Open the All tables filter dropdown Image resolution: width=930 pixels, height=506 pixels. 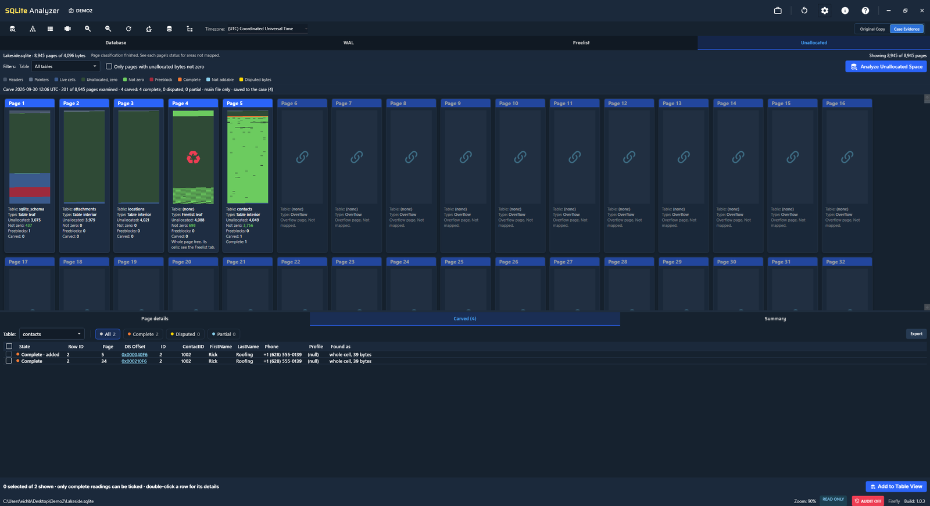pyautogui.click(x=66, y=66)
